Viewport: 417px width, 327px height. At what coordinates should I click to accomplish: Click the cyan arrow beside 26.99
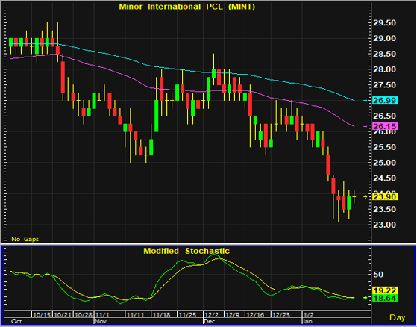pyautogui.click(x=366, y=100)
